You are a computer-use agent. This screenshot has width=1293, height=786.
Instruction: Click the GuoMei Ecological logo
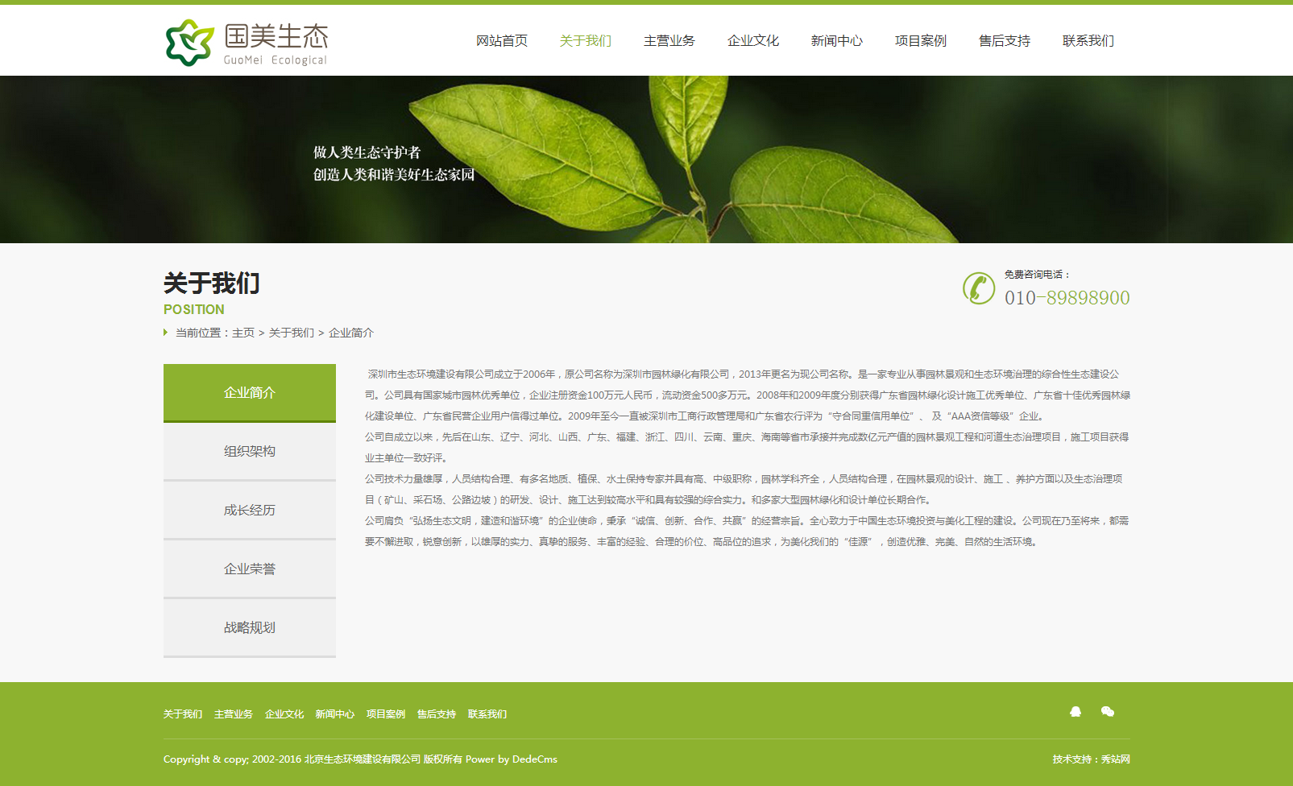coord(247,43)
